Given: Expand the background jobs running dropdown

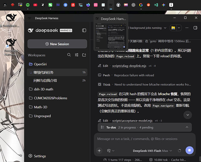Looking at the screenshot, I should tap(165, 28).
